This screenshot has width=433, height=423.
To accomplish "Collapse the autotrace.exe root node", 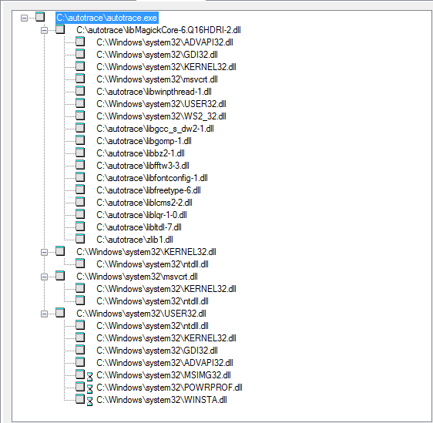I will coord(25,18).
